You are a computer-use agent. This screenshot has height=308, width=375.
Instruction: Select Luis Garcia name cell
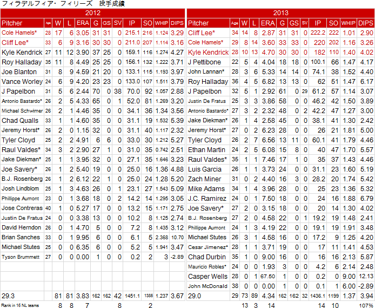click(209, 169)
